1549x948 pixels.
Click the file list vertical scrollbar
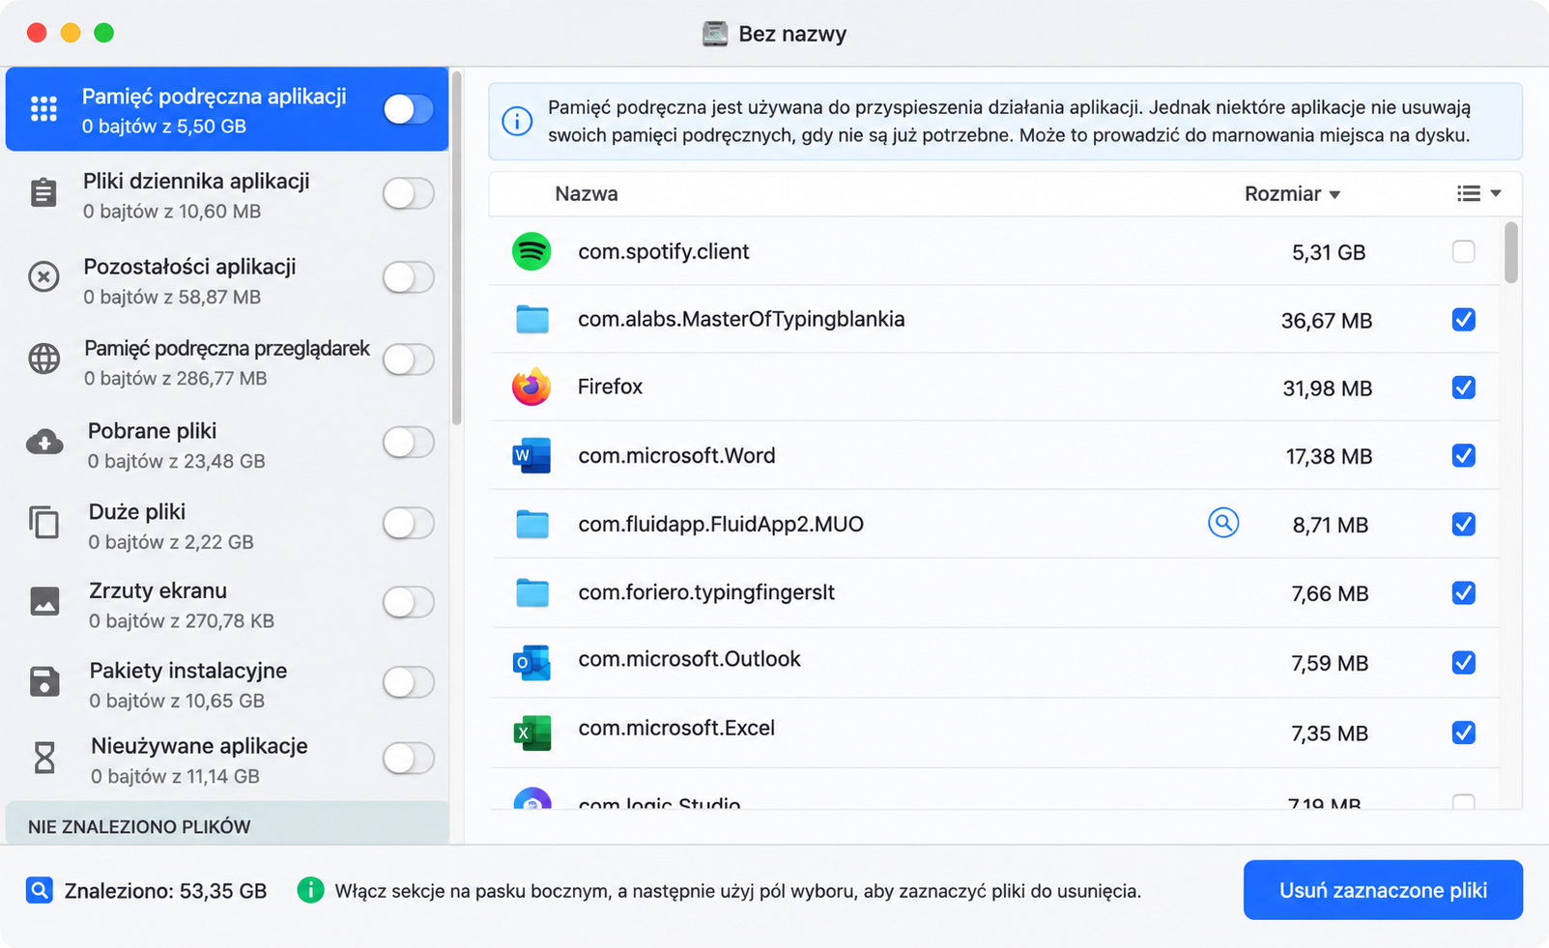point(1511,253)
